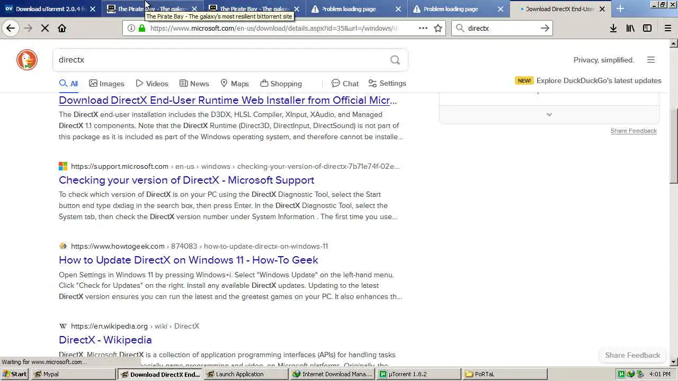Switch to µTorrent 1.8.2 taskbar item

coord(419,374)
